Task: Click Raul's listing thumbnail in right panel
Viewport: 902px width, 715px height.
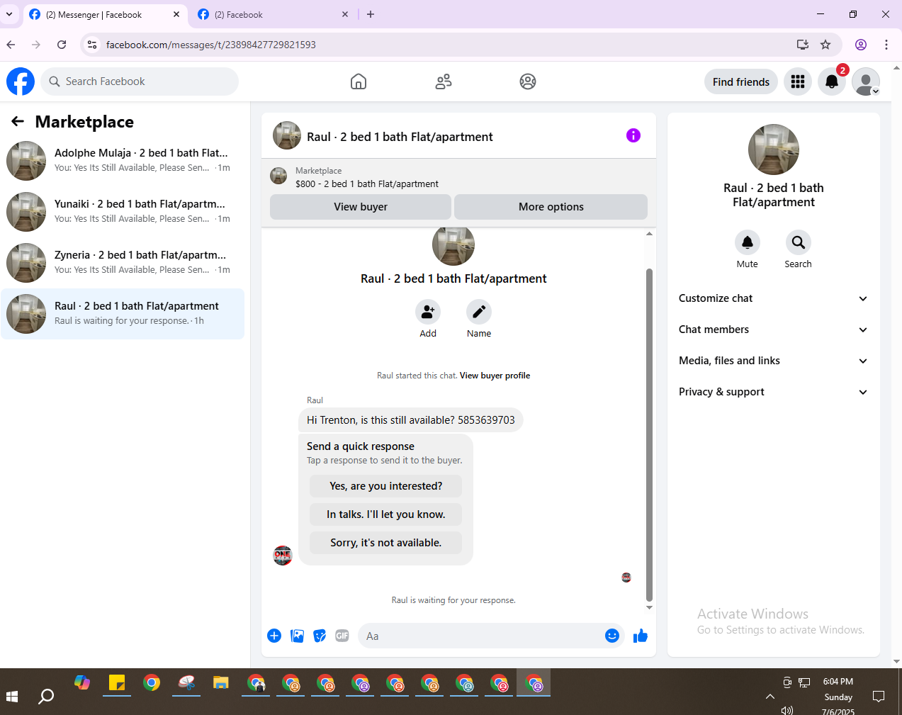Action: pyautogui.click(x=774, y=150)
